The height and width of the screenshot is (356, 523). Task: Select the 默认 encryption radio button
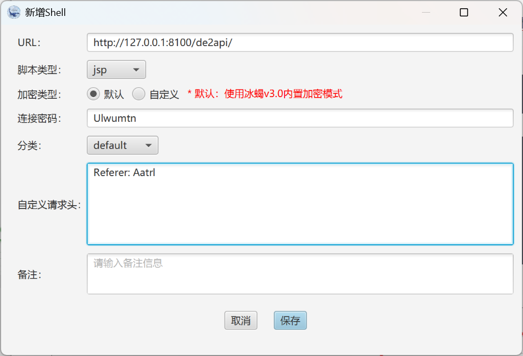pos(93,94)
